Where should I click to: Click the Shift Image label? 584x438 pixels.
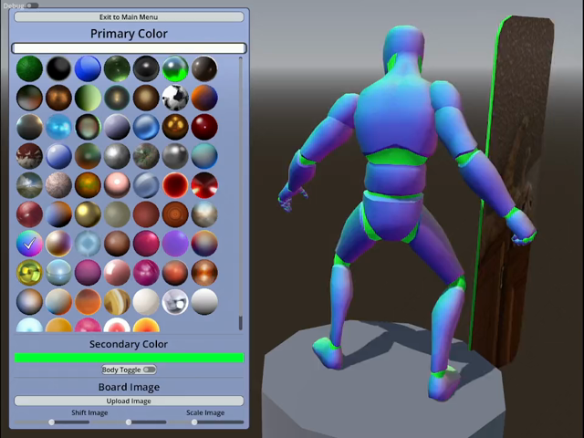(89, 412)
